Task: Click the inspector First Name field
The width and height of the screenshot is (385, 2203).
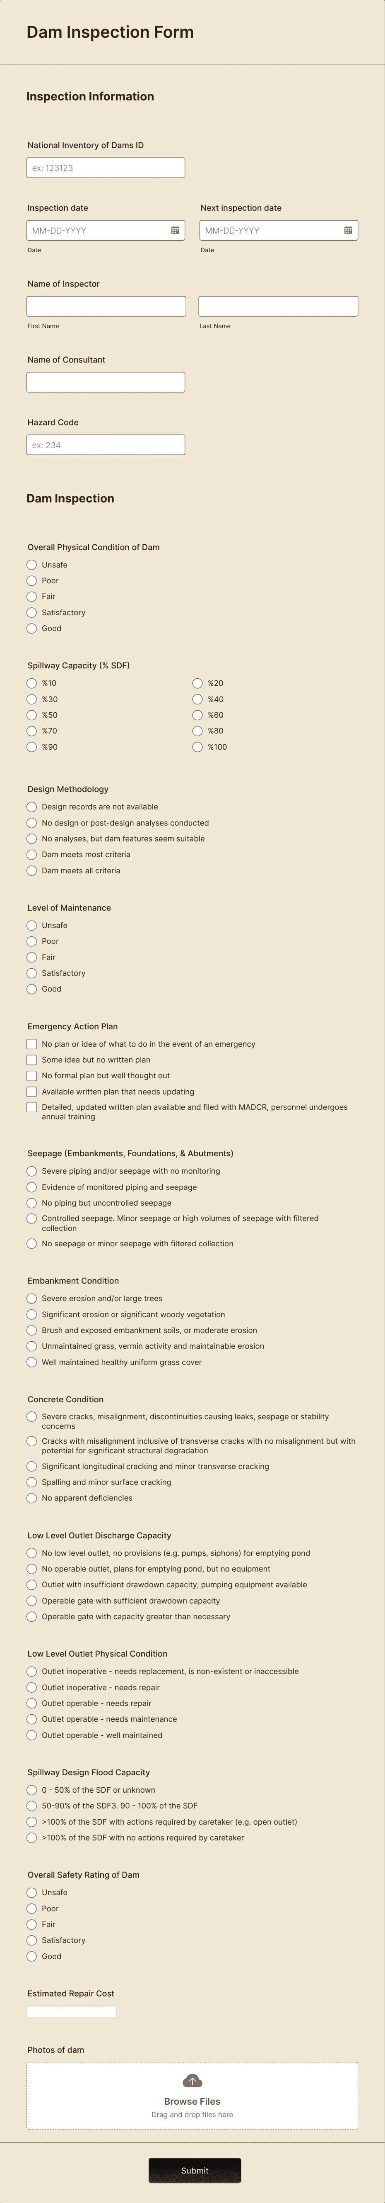Action: click(x=106, y=305)
